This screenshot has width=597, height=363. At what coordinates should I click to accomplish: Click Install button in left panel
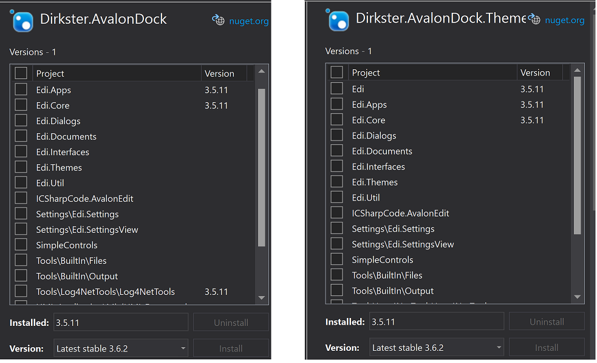click(231, 348)
